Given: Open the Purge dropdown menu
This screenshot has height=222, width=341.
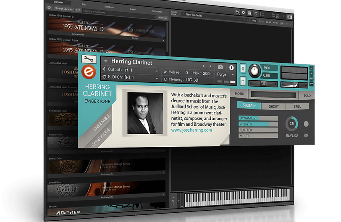Looking at the screenshot, I should click(233, 75).
